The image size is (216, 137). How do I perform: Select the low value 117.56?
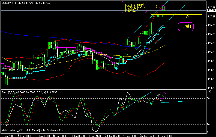tap(38, 3)
